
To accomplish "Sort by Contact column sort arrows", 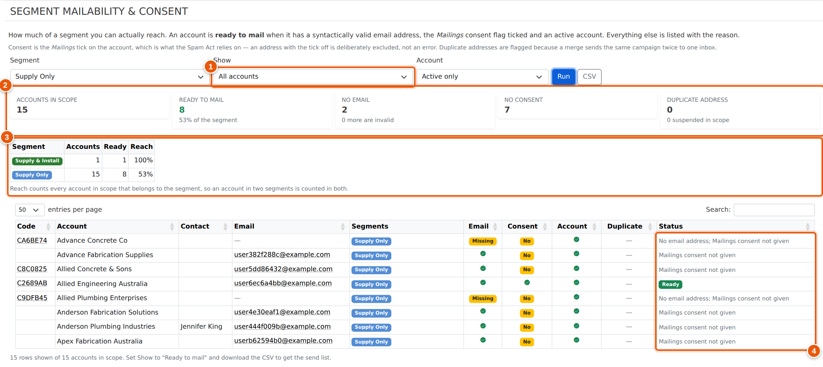I will (x=226, y=227).
